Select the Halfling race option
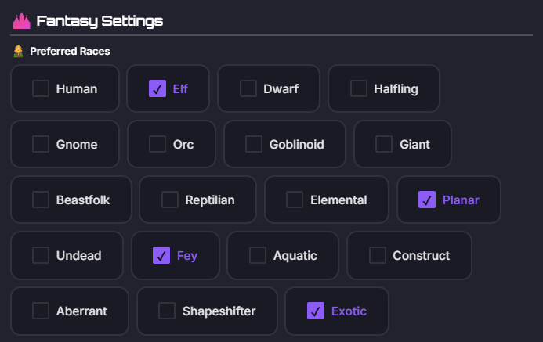Image resolution: width=543 pixels, height=342 pixels. click(x=358, y=88)
